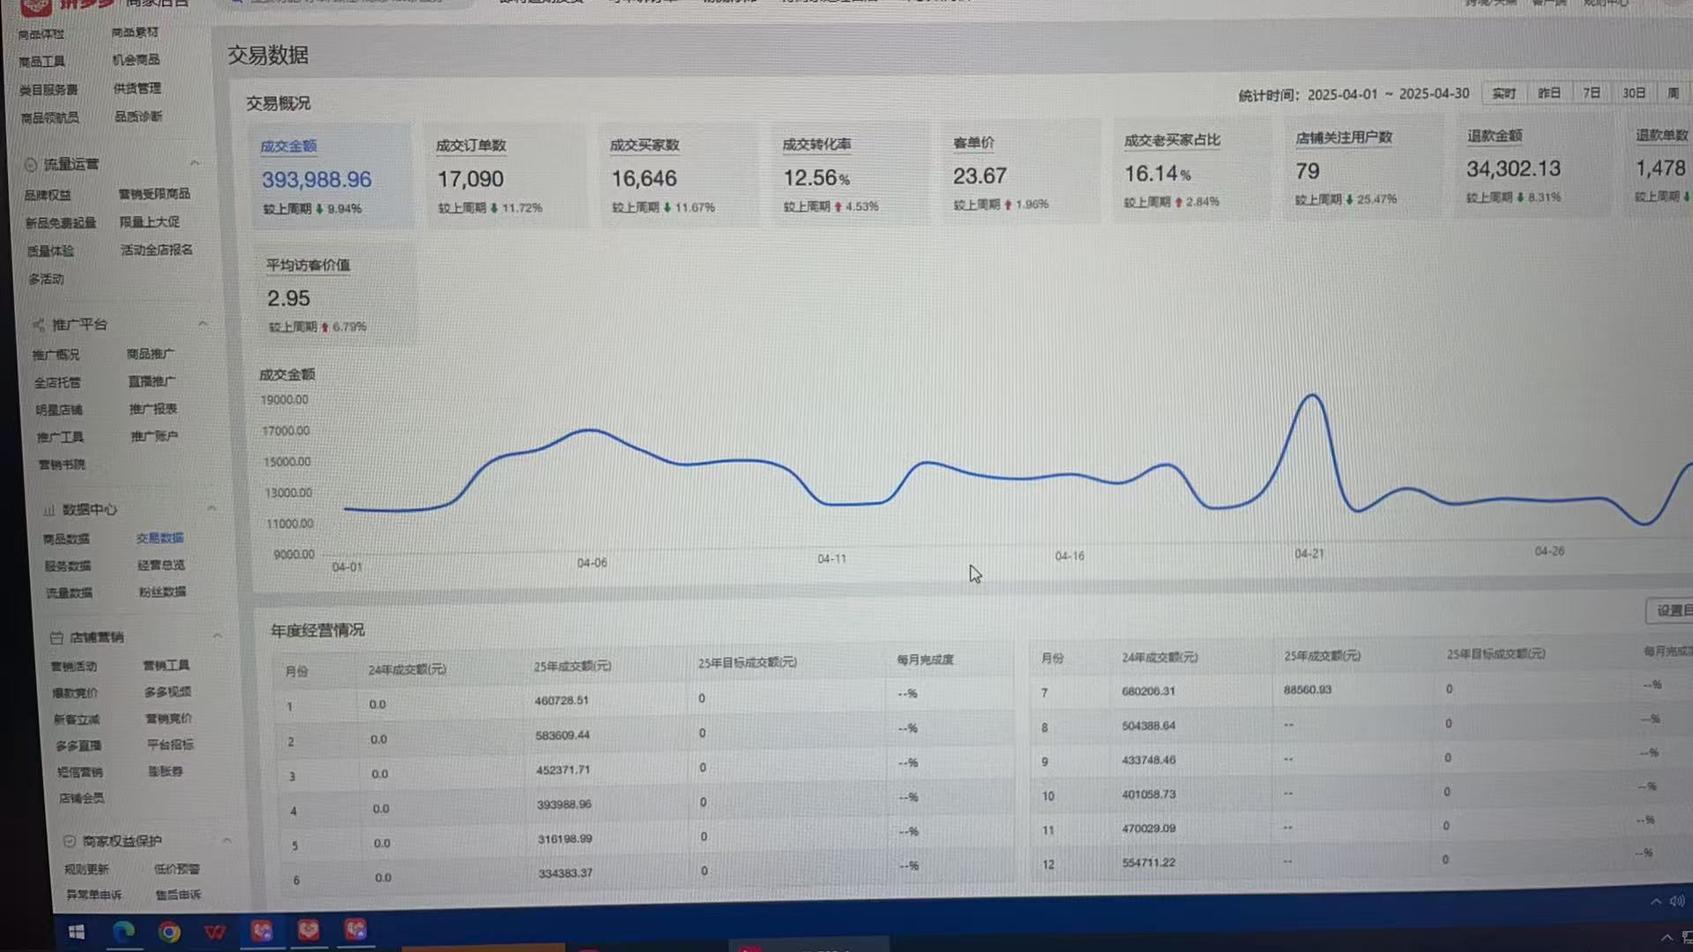Click the 流量运营 section icon
The width and height of the screenshot is (1693, 952).
(30, 165)
